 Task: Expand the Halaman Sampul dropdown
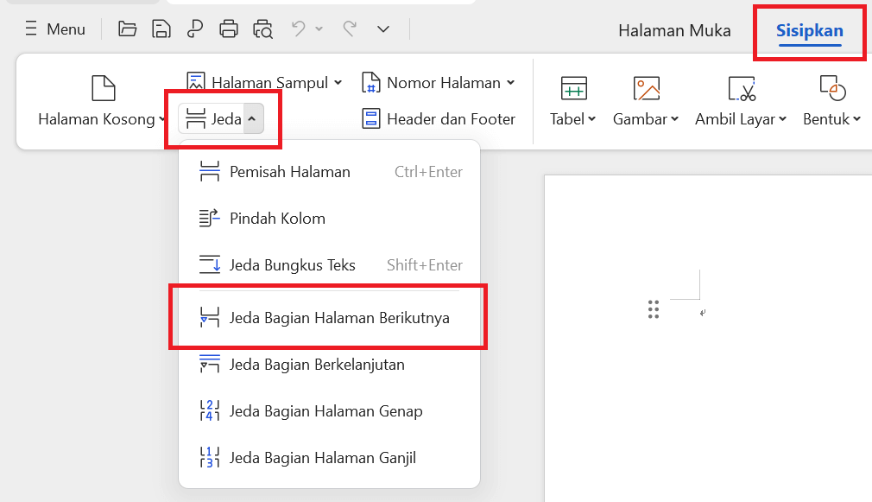point(338,83)
